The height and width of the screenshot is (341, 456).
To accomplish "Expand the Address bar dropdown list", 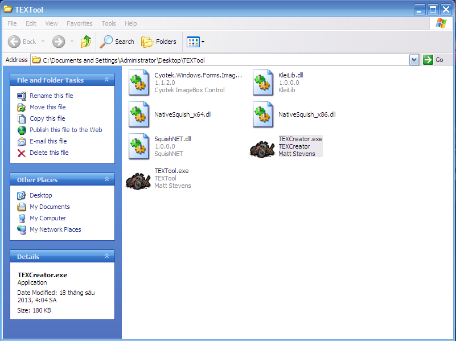I will tap(414, 60).
